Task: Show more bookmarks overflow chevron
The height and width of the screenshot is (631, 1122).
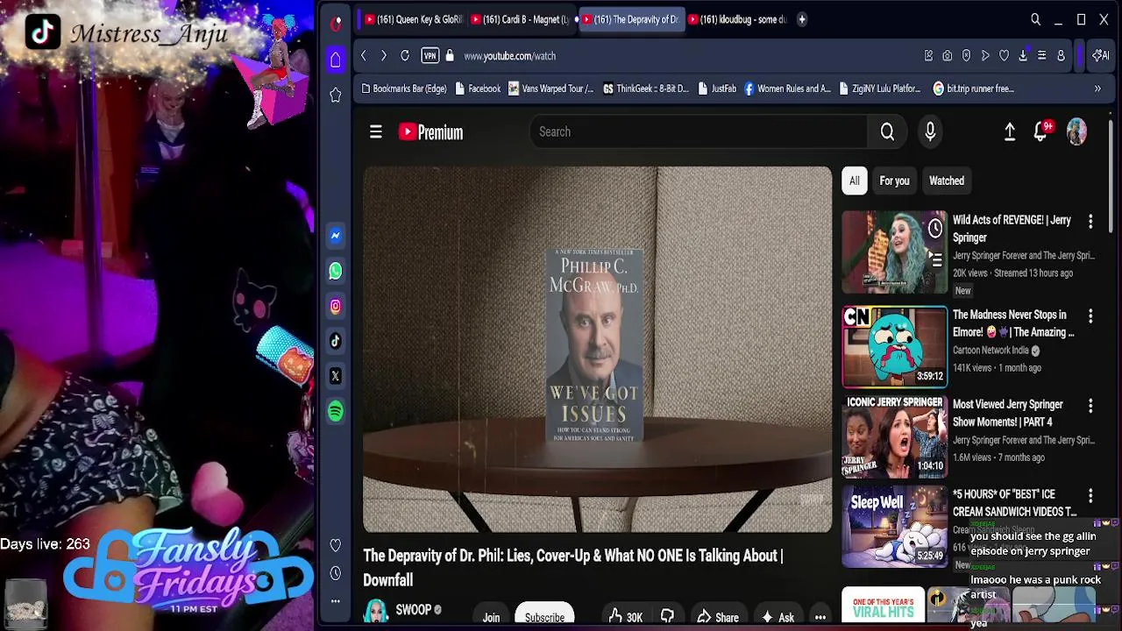Action: tap(1097, 89)
